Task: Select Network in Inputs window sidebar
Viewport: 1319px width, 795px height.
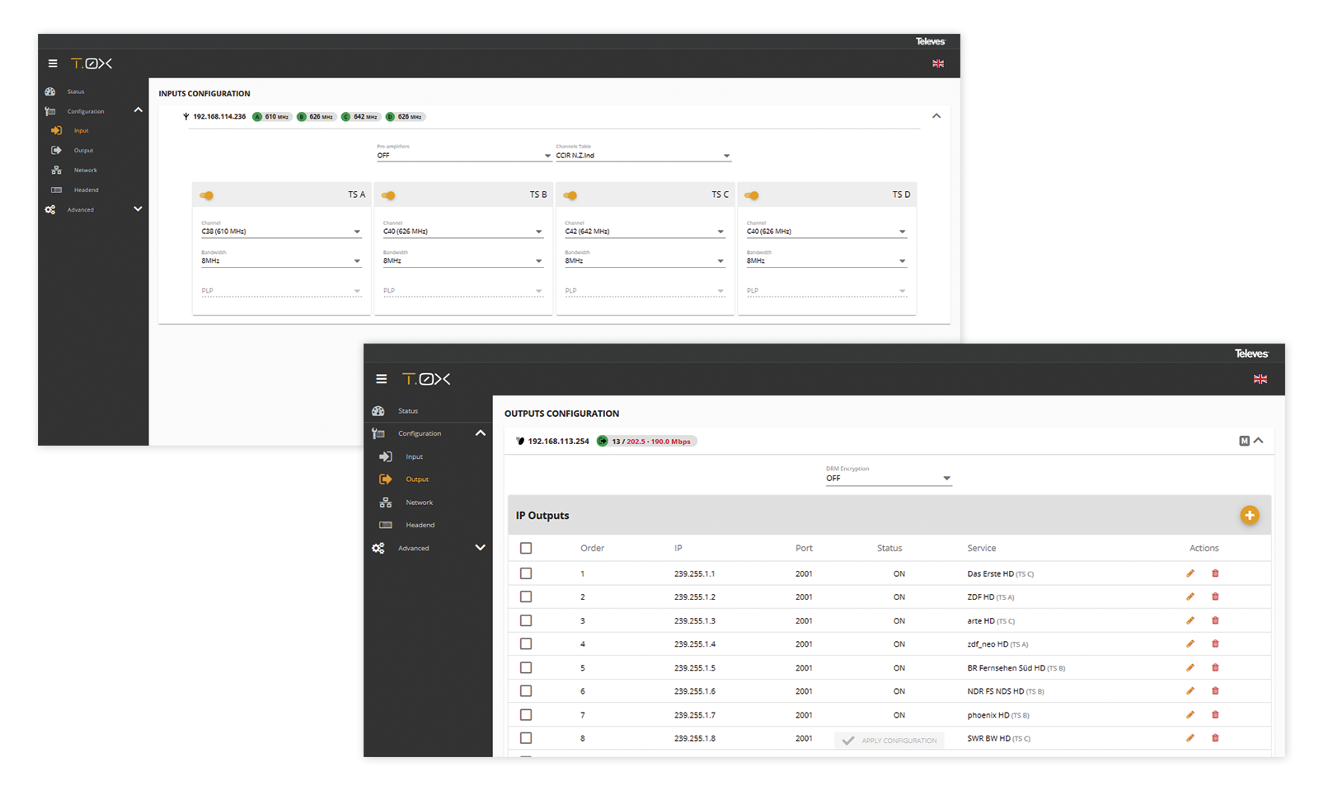Action: point(86,170)
